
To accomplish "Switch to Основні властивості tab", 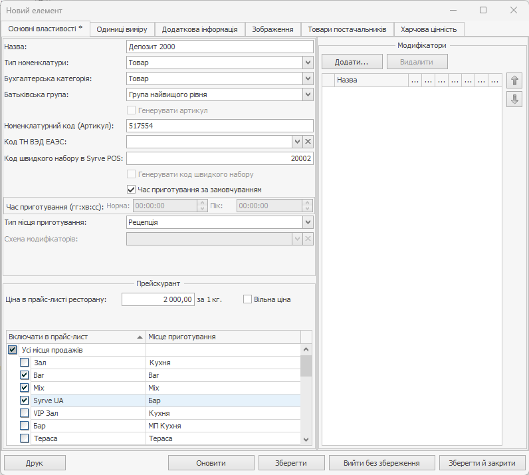I will [x=45, y=29].
